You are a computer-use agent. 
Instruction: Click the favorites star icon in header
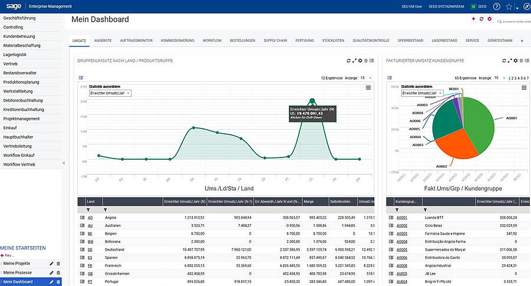[x=509, y=6]
